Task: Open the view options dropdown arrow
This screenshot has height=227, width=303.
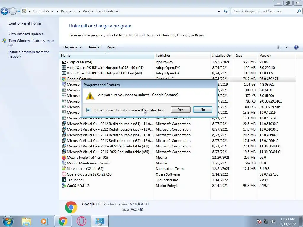Action: (x=286, y=47)
